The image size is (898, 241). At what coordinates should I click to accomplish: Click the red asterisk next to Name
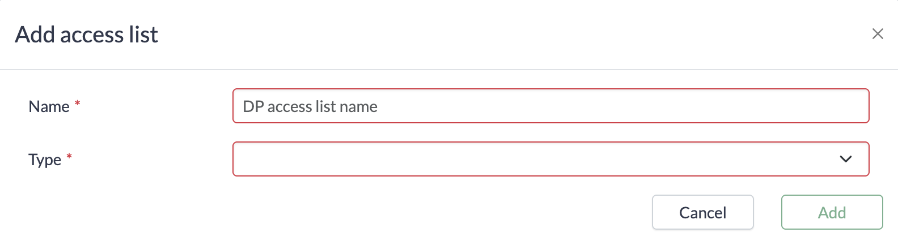click(x=78, y=103)
